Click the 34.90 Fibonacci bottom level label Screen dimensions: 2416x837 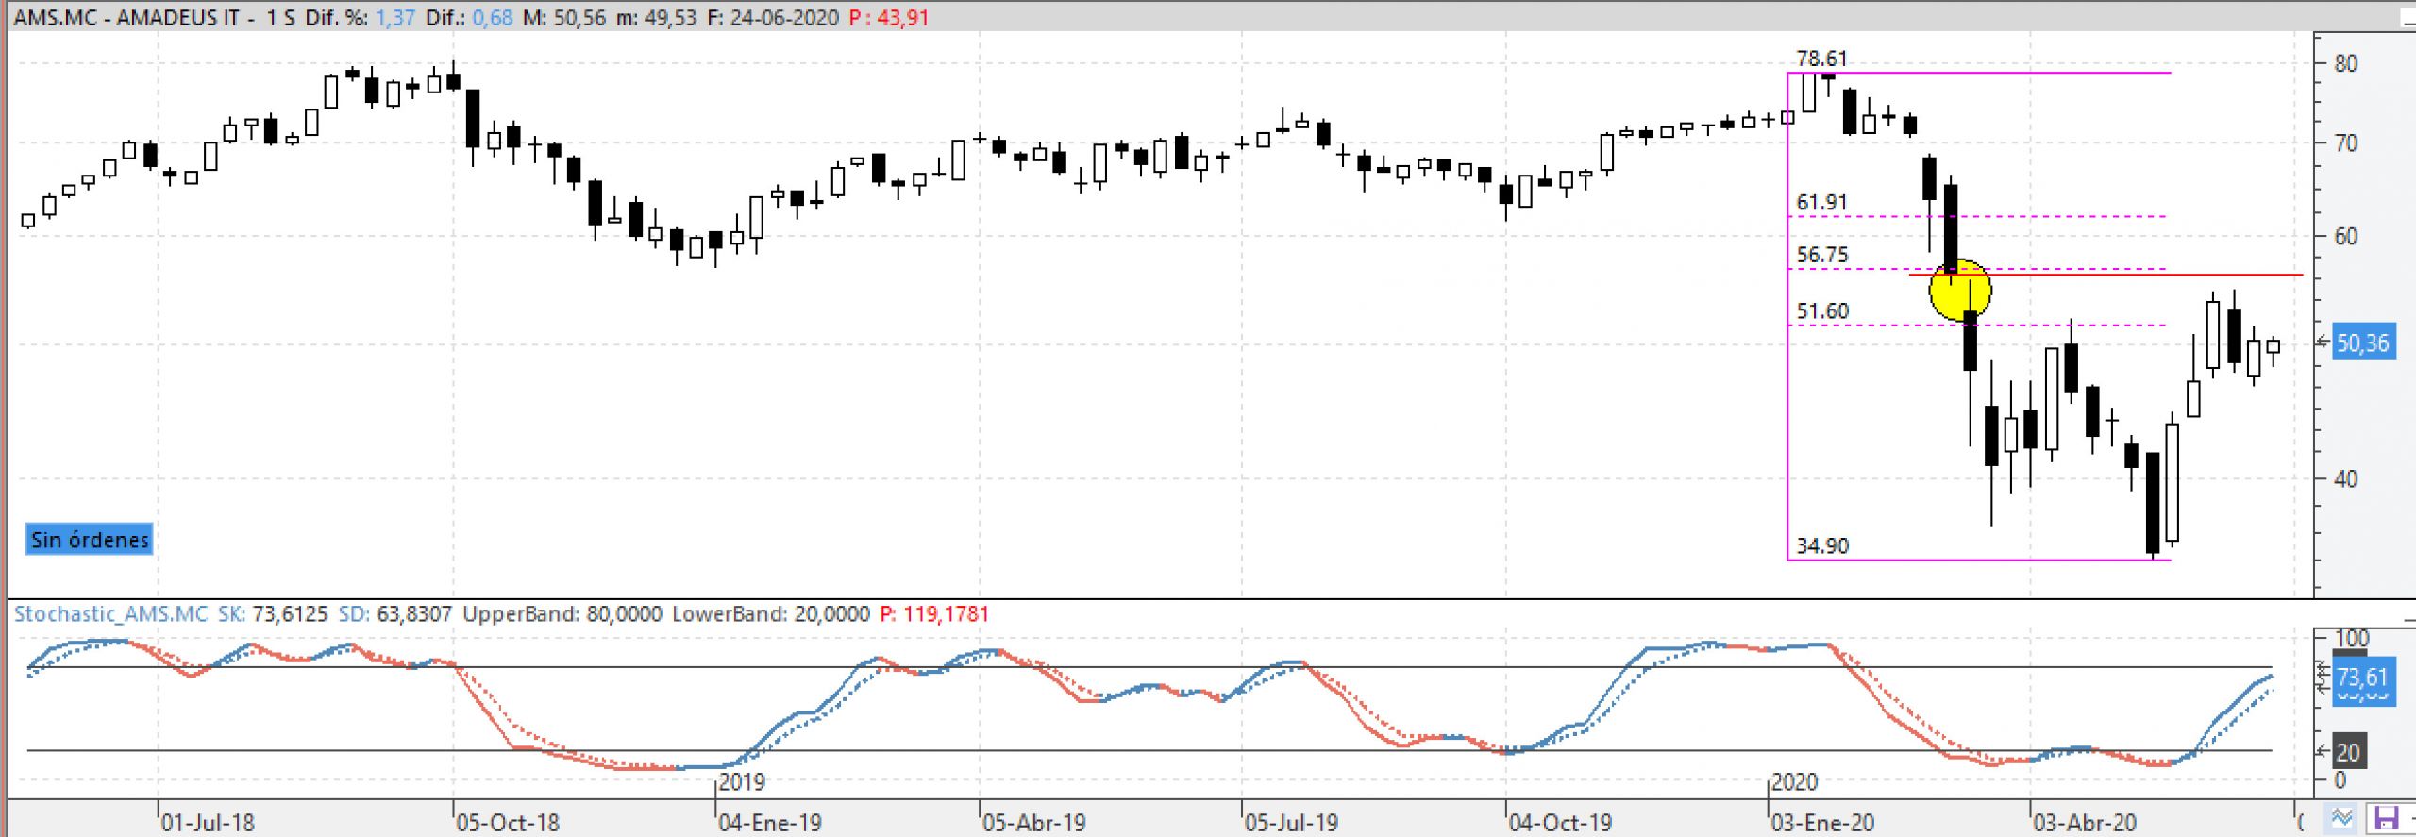pos(1821,545)
